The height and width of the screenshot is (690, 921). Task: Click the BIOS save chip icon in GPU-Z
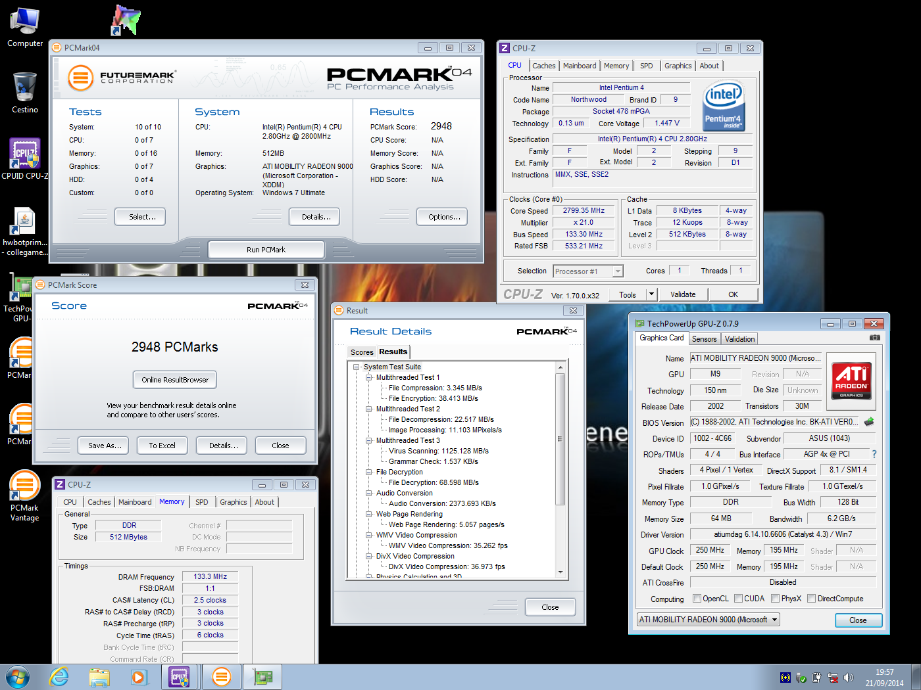[x=869, y=422]
